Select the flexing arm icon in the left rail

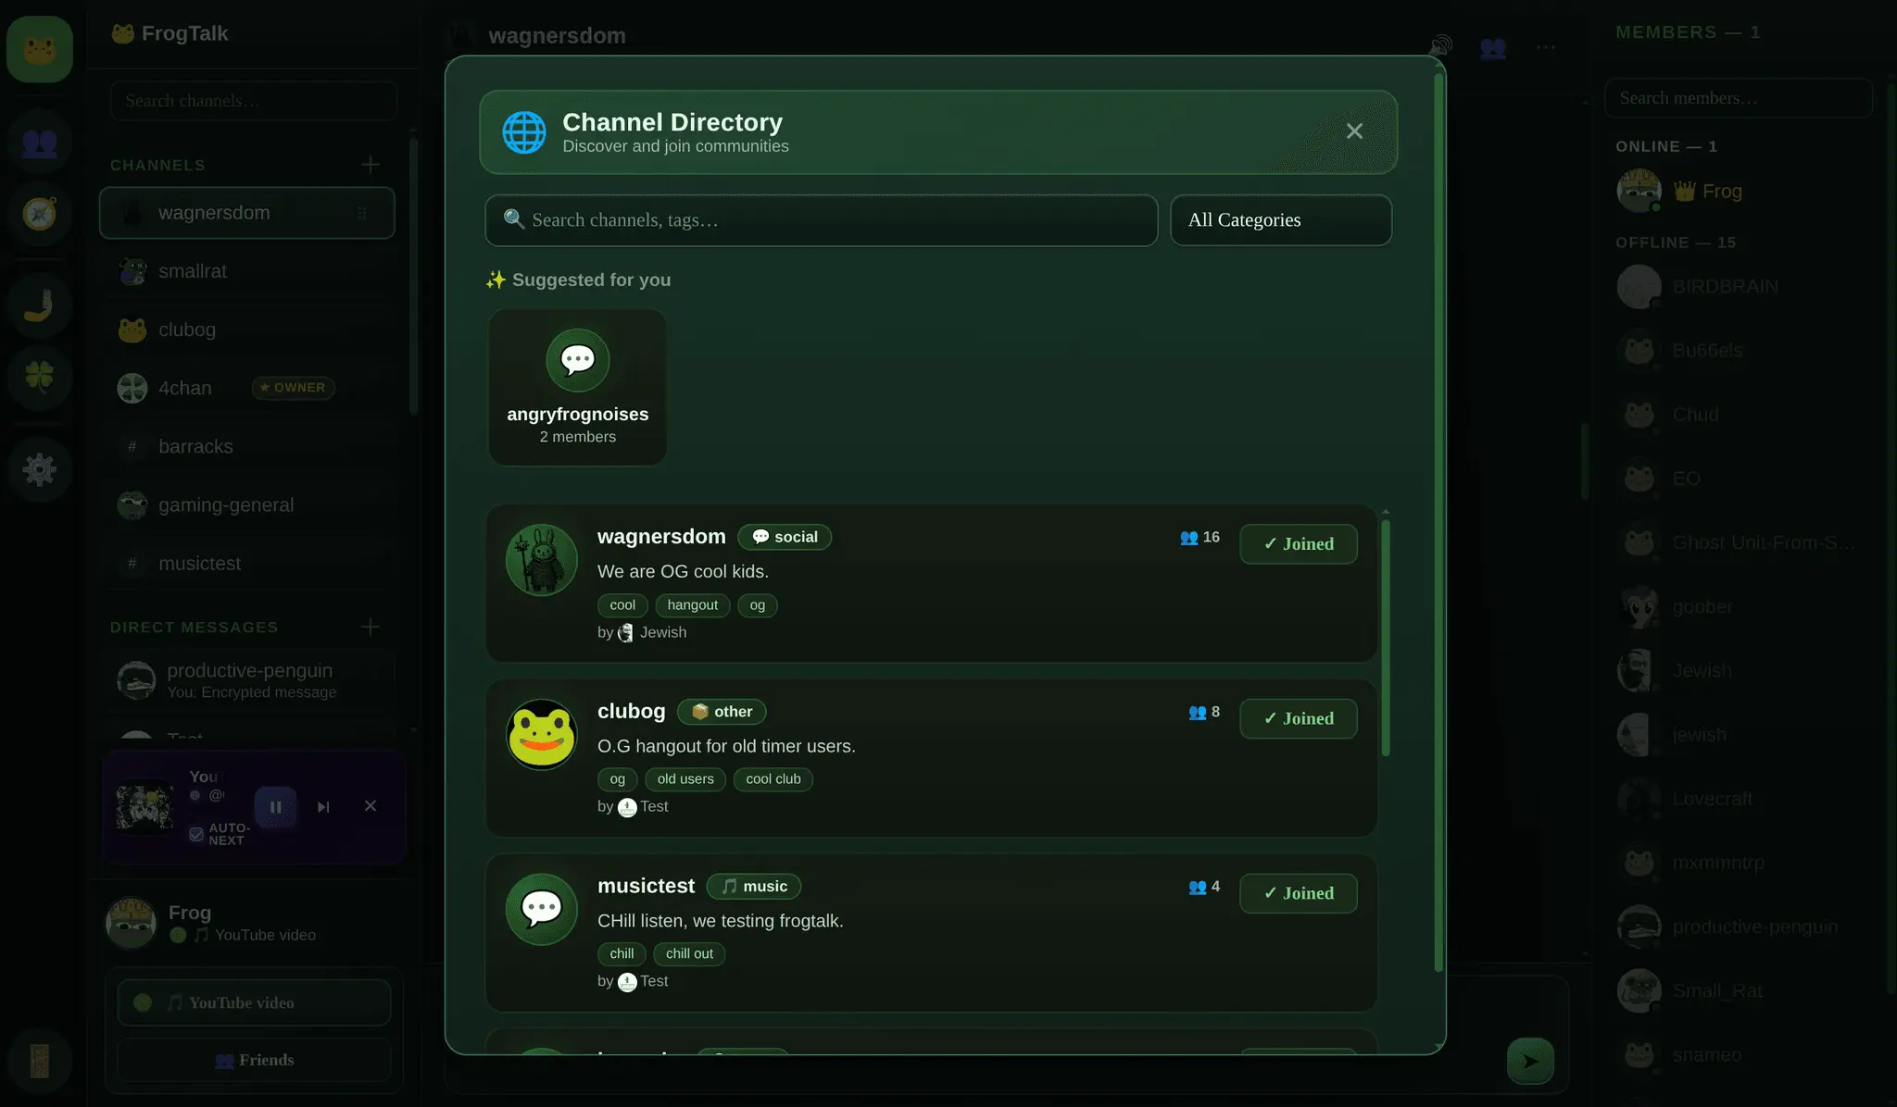coord(40,306)
